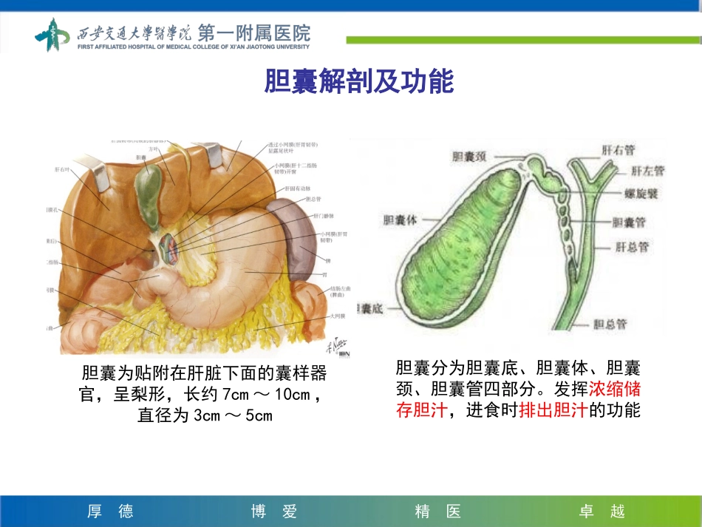Click the '肝右叶' label in the anatomy illustration

click(x=62, y=170)
